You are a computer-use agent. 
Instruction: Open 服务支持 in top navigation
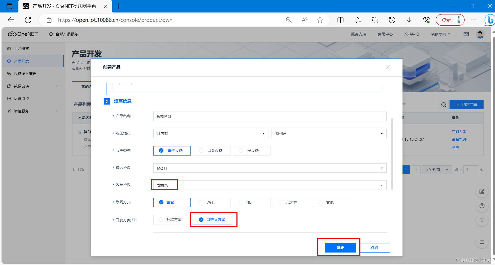tap(358, 34)
